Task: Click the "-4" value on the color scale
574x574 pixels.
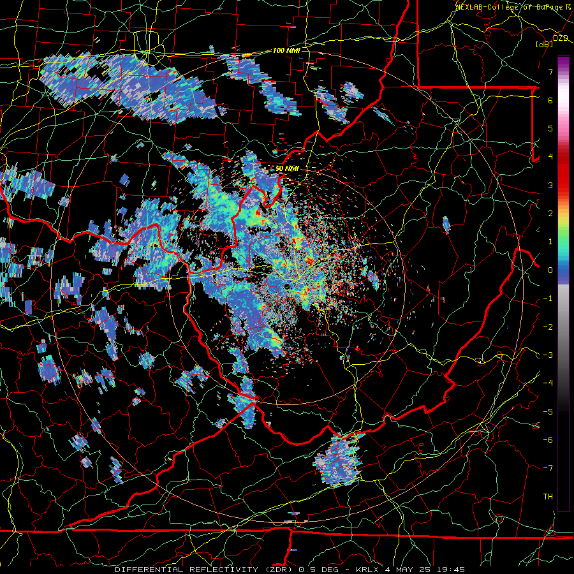Action: [548, 383]
